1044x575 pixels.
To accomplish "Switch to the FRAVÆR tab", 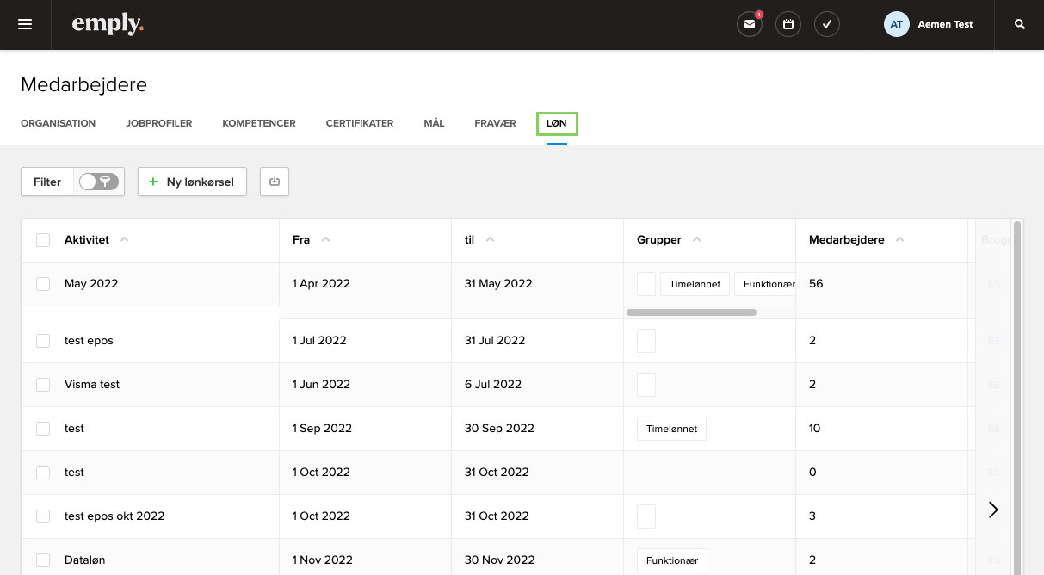I will pos(495,123).
